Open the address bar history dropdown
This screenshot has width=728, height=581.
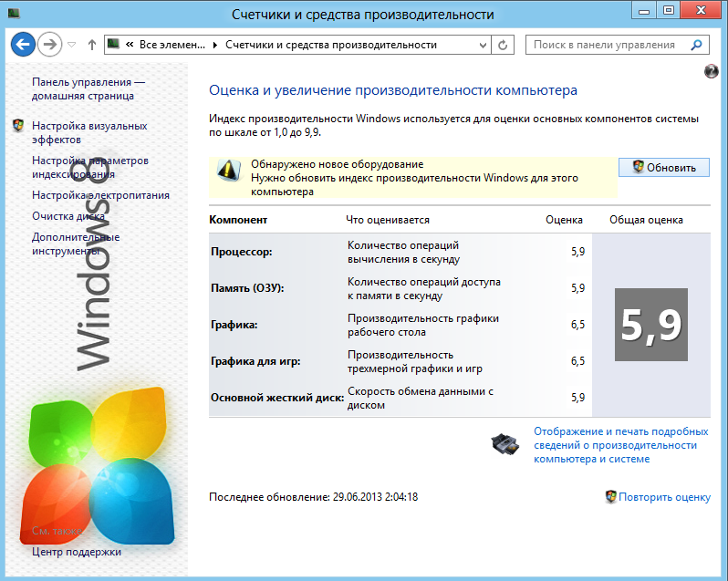(483, 46)
